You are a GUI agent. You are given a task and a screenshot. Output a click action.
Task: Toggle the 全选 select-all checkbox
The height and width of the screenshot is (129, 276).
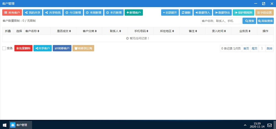(4, 48)
